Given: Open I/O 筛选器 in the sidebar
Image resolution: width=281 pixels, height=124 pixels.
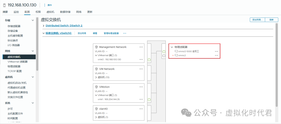Looking at the screenshot, I should (14, 45).
